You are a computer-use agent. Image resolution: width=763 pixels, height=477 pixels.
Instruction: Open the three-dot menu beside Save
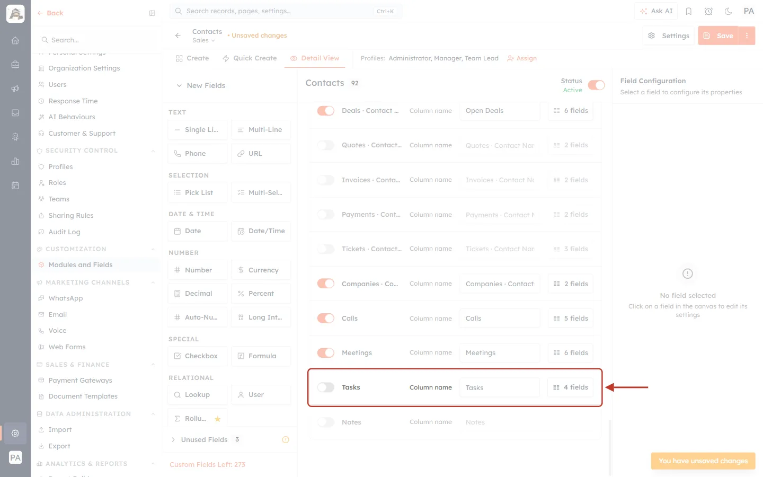[747, 36]
